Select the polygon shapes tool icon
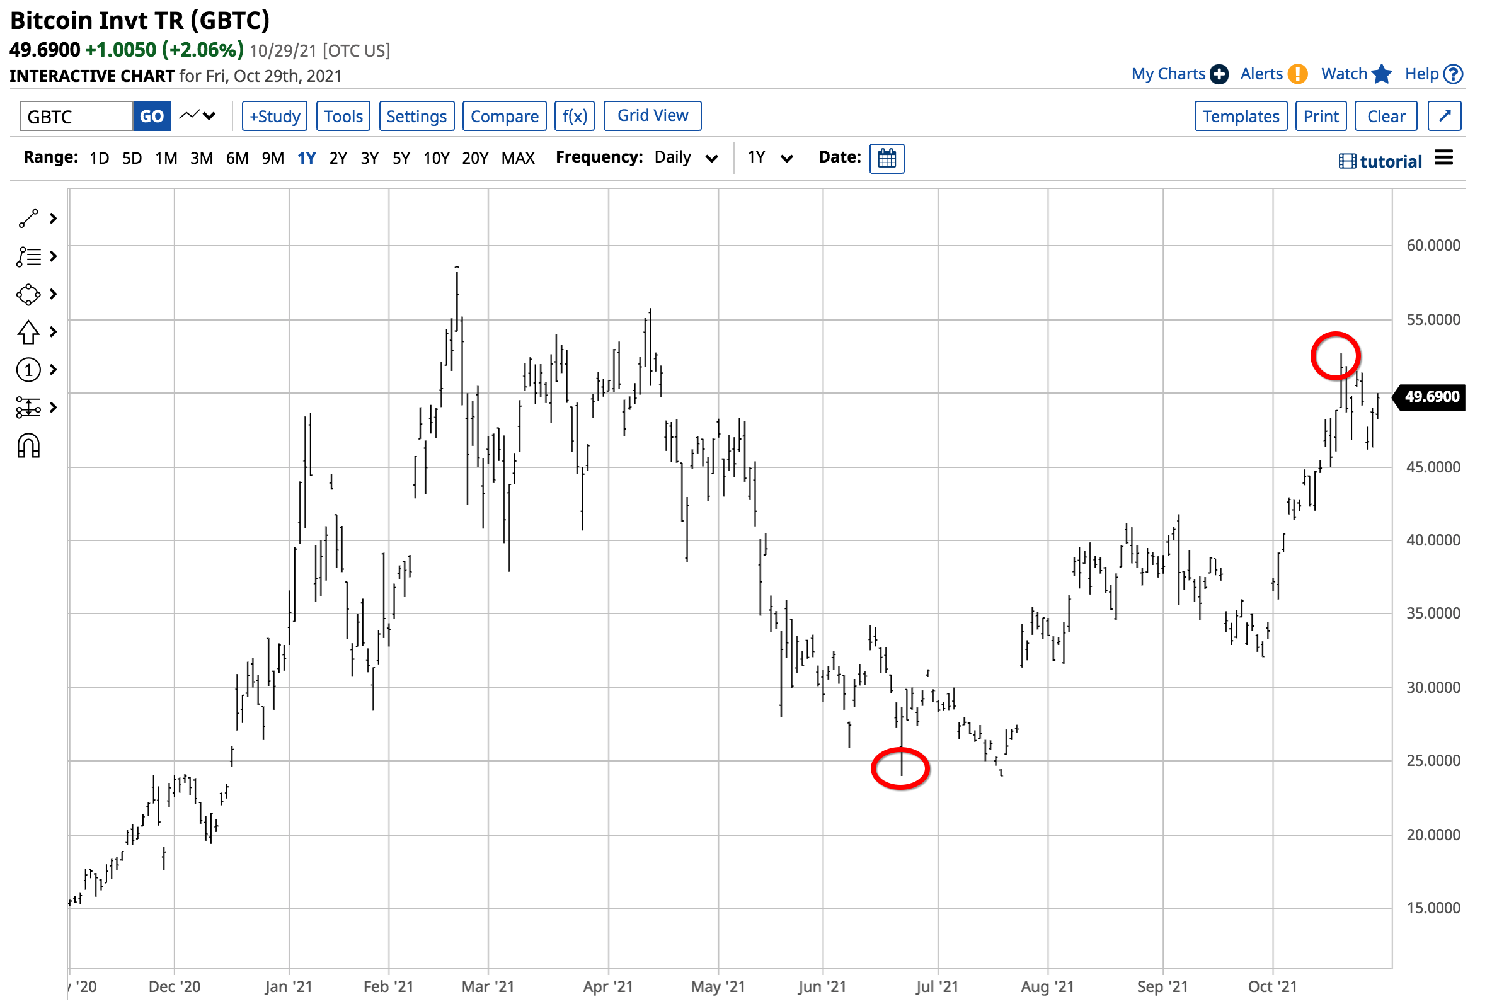The image size is (1492, 1004). click(x=28, y=295)
